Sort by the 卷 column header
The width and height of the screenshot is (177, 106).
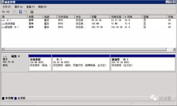pos(14,17)
